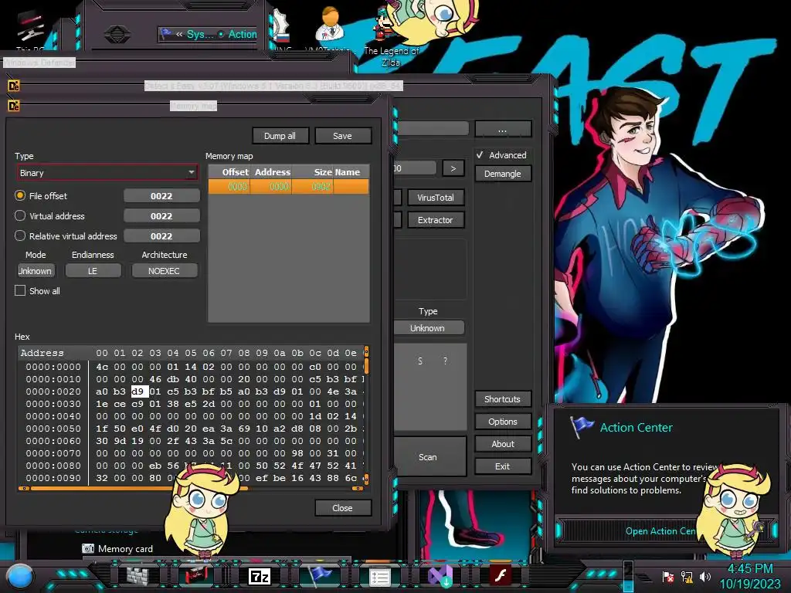Click the Shortcuts button
This screenshot has height=593, width=791.
[502, 399]
